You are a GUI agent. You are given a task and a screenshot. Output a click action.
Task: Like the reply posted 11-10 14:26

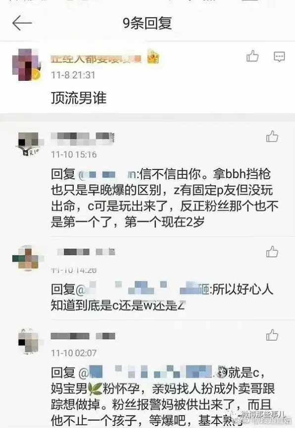coord(272,252)
